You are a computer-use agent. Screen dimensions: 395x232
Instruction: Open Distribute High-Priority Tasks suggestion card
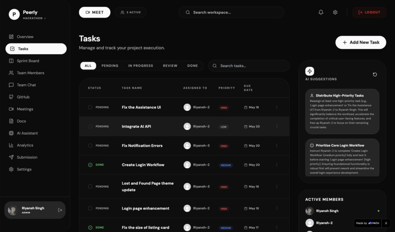(342, 112)
